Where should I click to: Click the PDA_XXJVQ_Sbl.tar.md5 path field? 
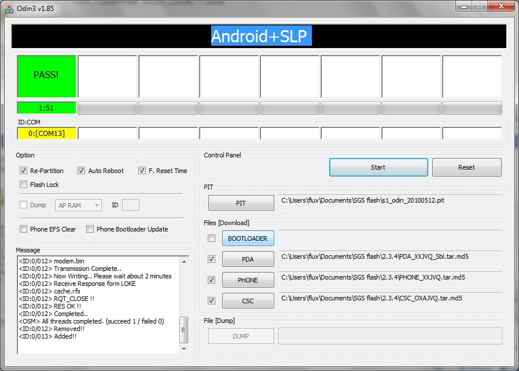click(390, 259)
